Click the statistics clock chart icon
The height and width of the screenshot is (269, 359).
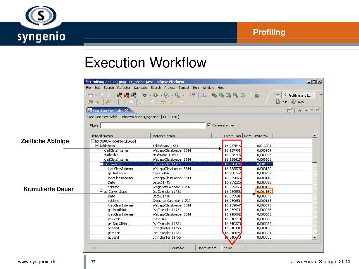pyautogui.click(x=203, y=95)
